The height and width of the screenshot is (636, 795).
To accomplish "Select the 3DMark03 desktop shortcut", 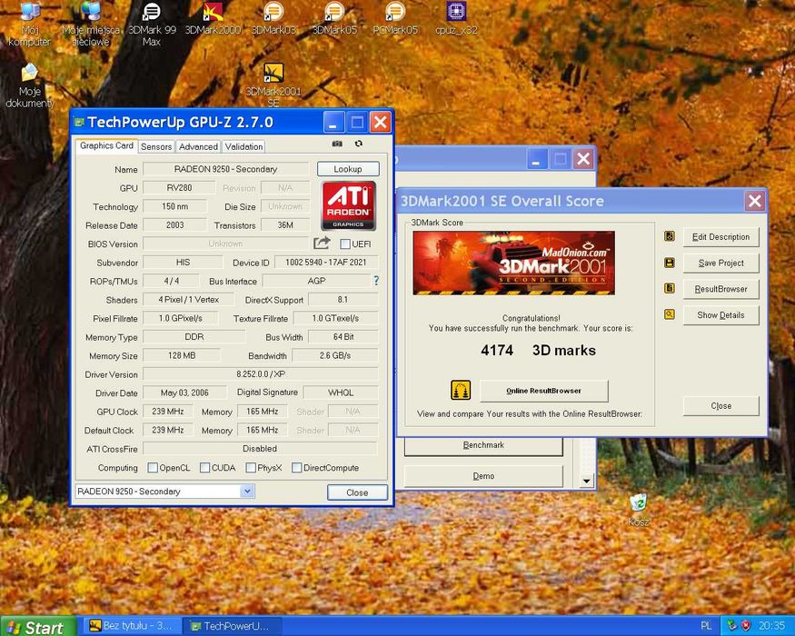I will click(273, 19).
